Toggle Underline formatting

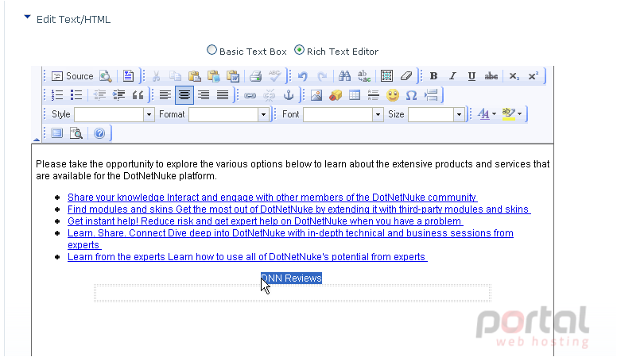(x=471, y=76)
